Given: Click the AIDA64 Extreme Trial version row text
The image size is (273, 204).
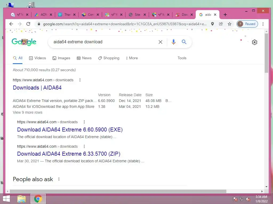Looking at the screenshot, I should click(x=54, y=101).
